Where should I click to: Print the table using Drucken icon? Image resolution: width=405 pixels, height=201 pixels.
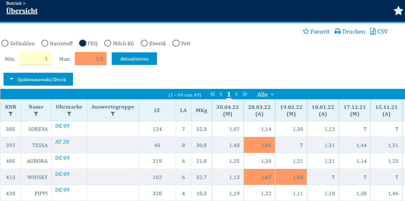(x=337, y=31)
